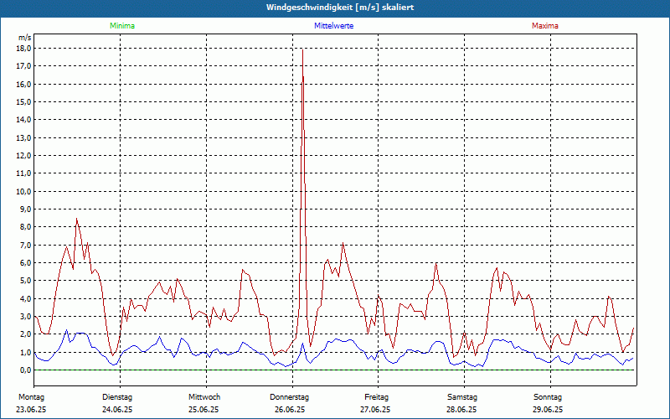Click the date 29.06.25
Screen dimensions: 670x419
pos(548,410)
